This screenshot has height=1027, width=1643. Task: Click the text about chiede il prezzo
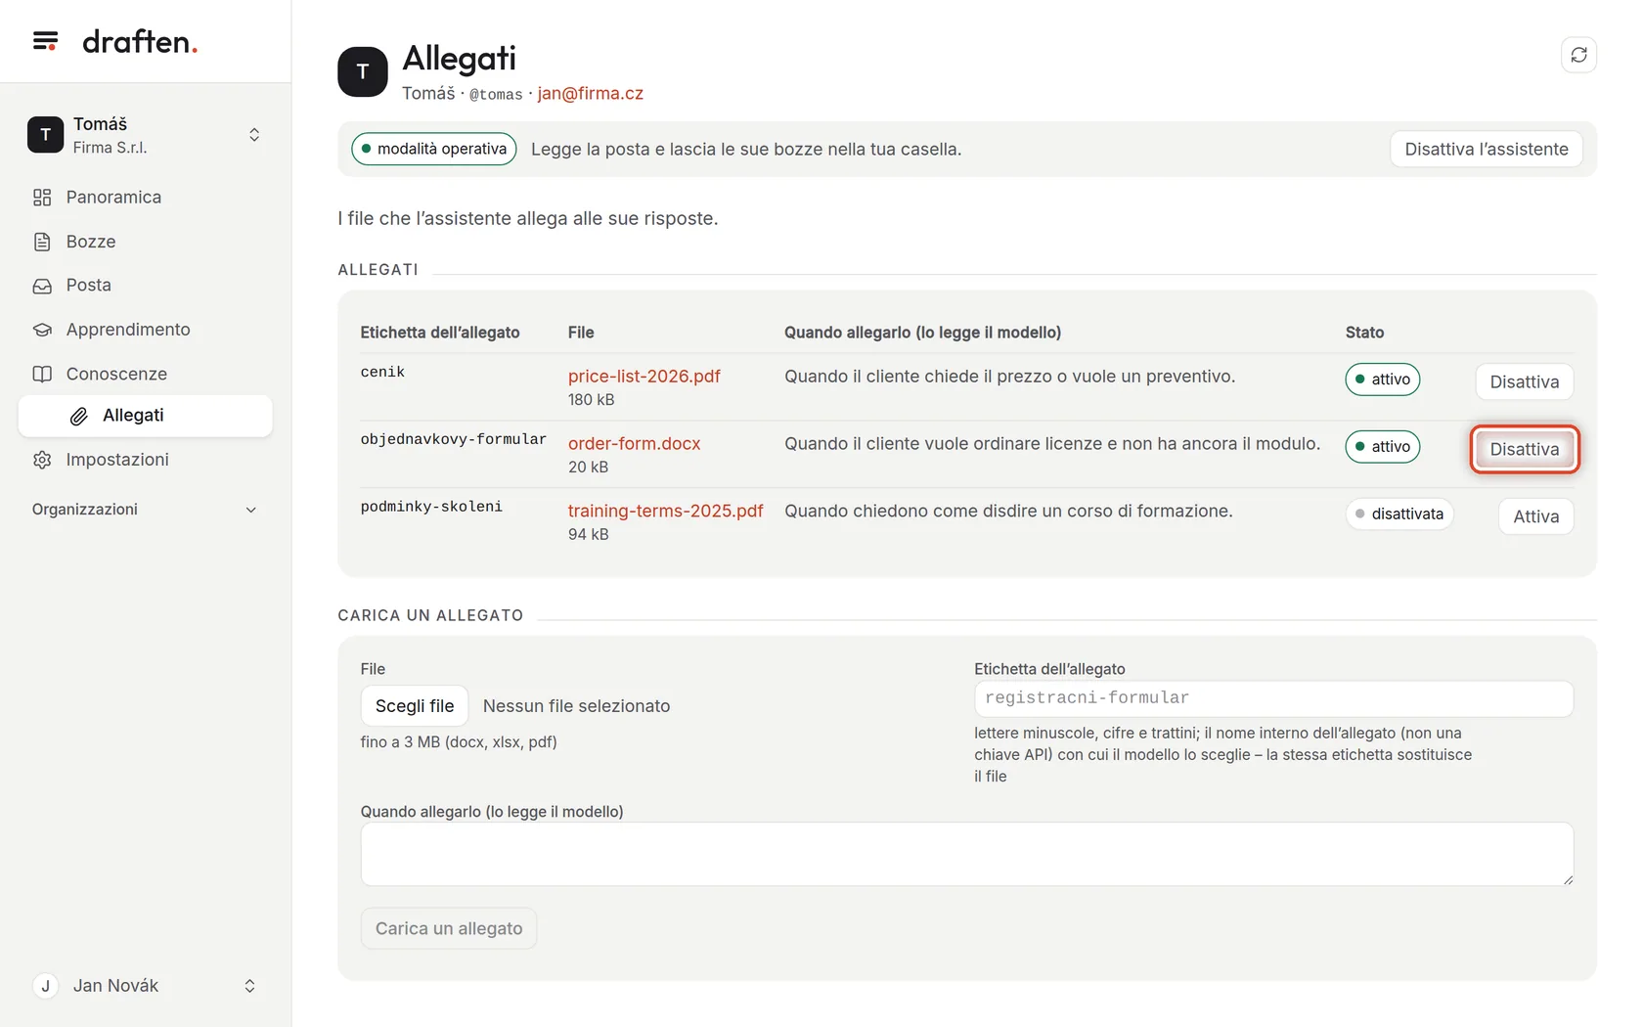(1010, 377)
